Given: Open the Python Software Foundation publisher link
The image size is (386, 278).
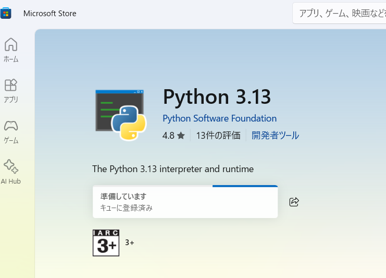Looking at the screenshot, I should point(220,118).
